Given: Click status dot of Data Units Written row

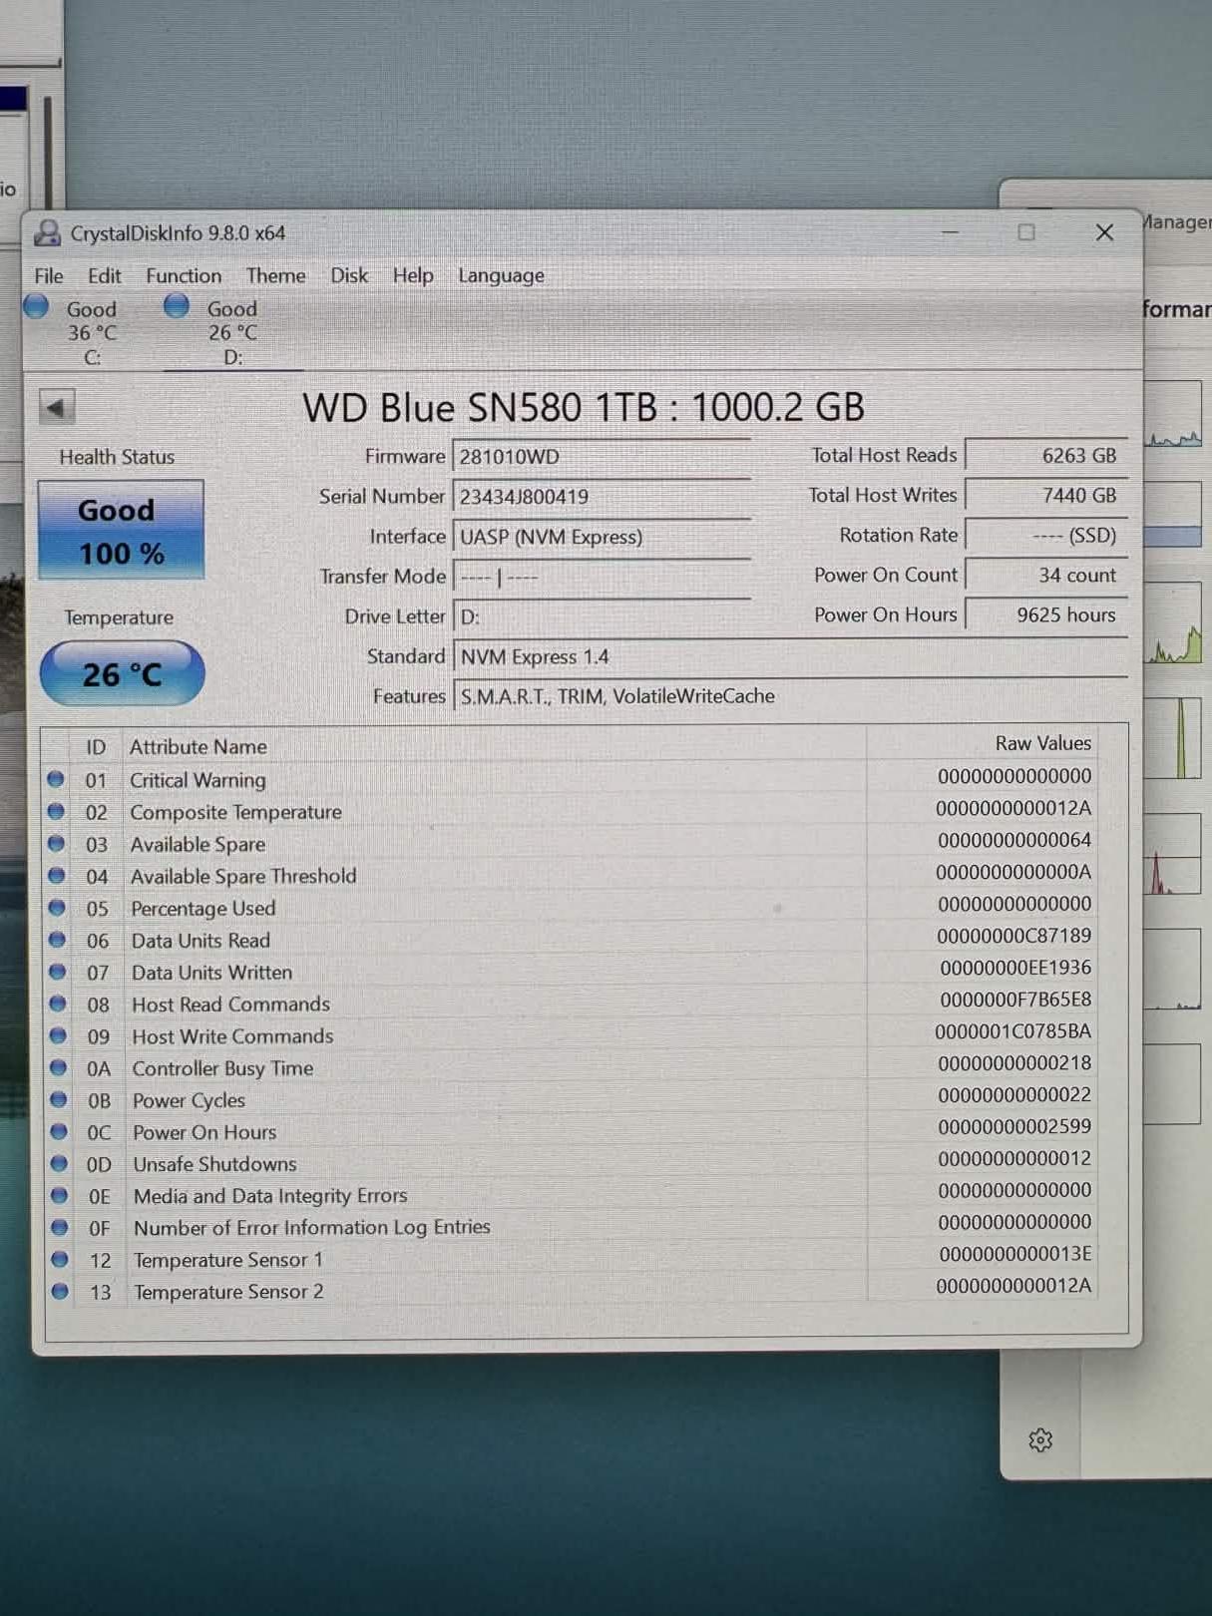Looking at the screenshot, I should tap(57, 971).
